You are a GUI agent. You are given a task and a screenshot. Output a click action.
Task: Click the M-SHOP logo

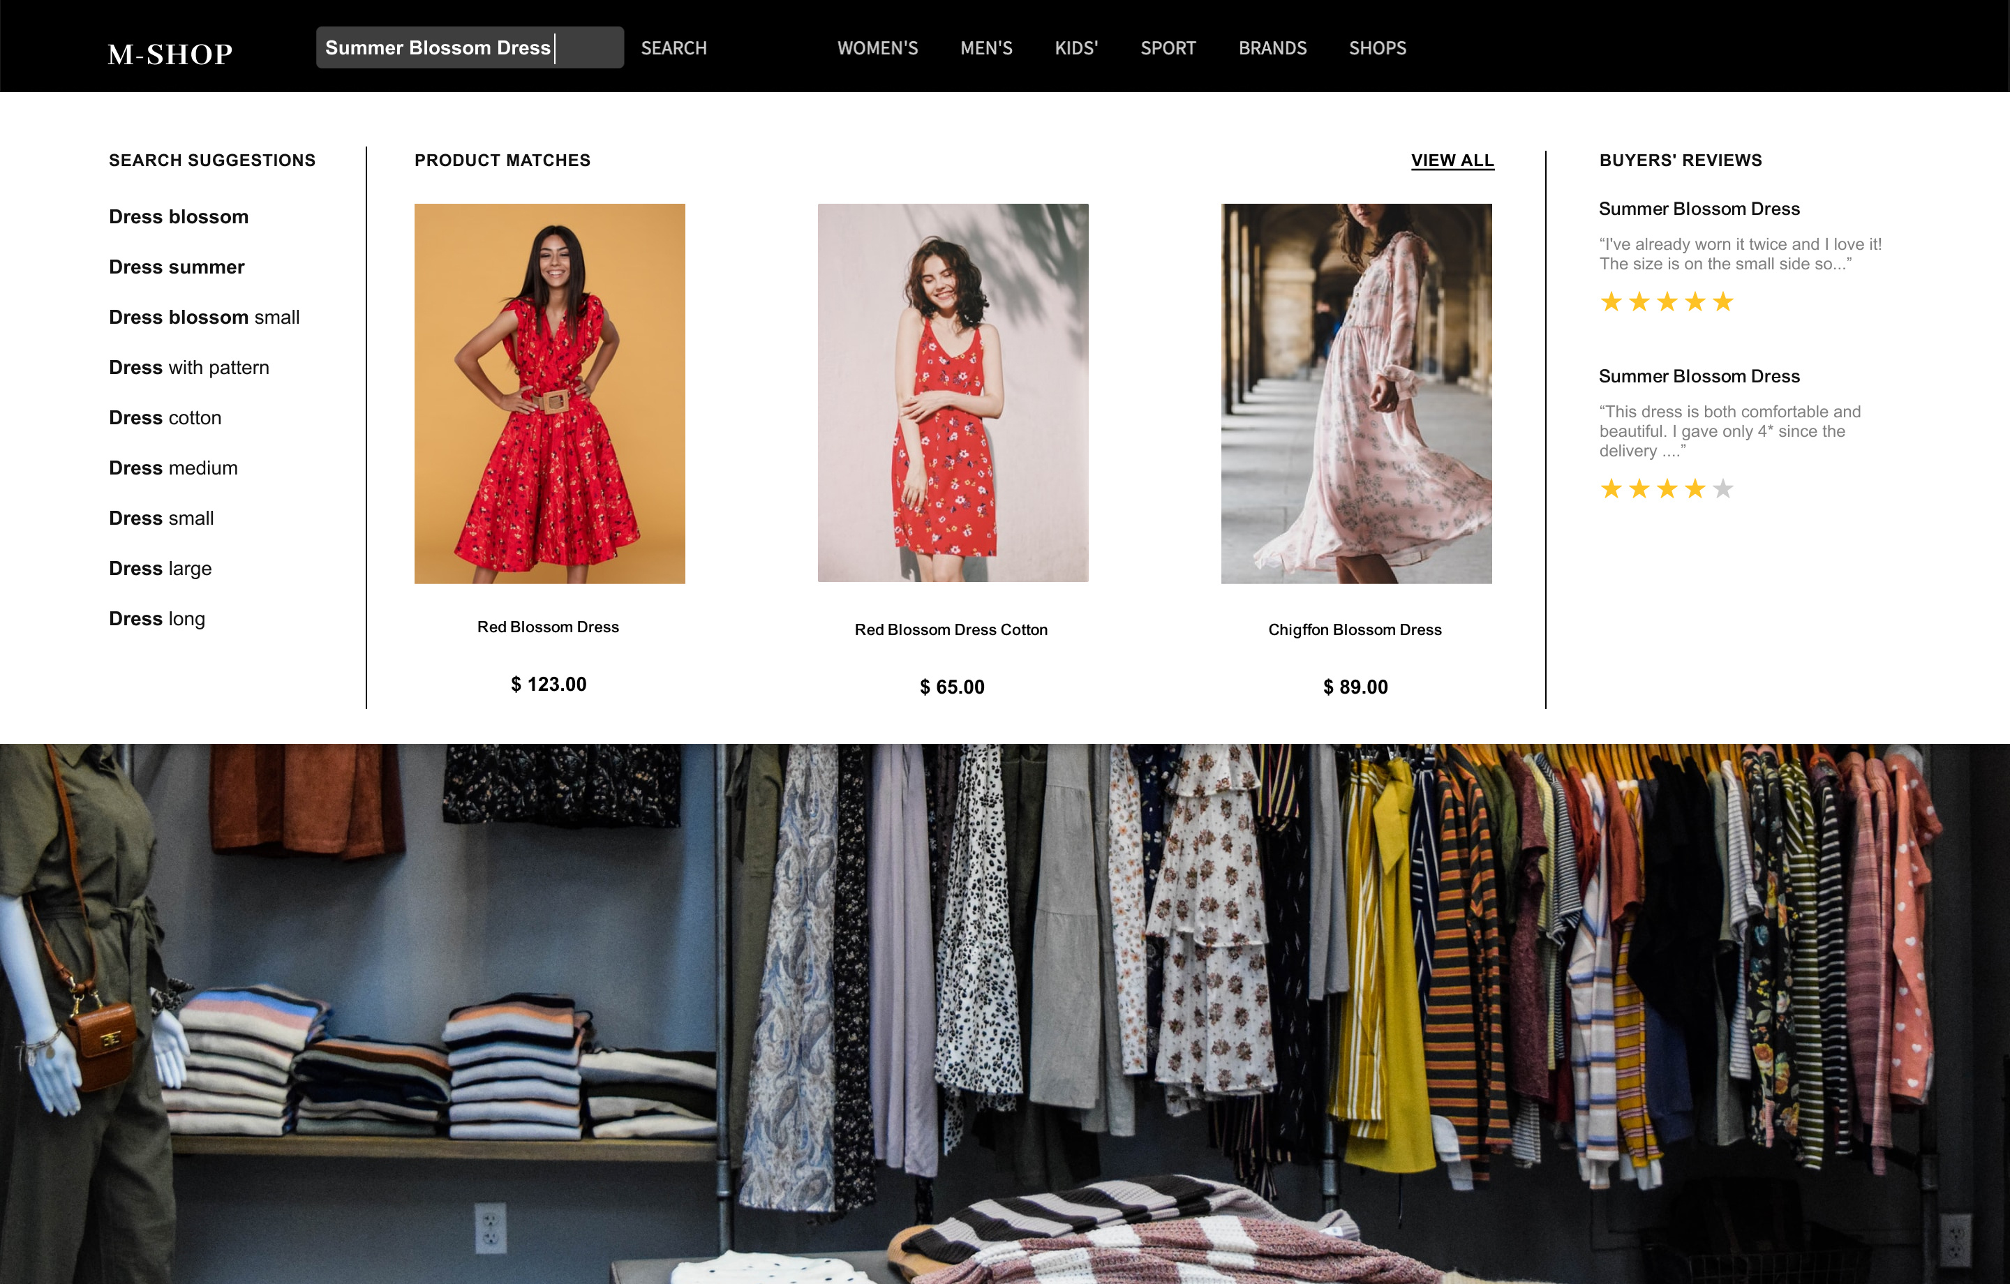pyautogui.click(x=170, y=54)
